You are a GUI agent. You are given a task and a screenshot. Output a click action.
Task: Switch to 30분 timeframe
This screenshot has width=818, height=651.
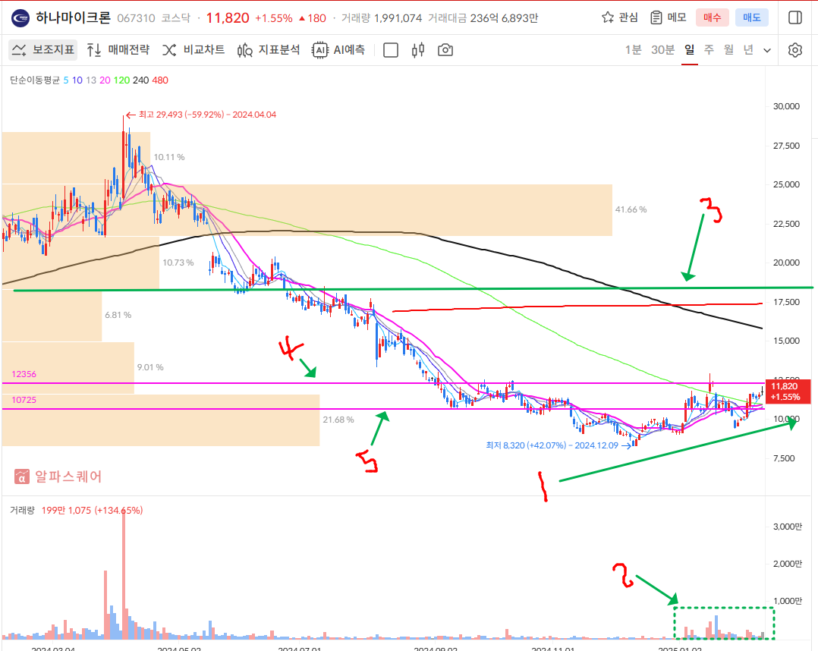point(662,50)
